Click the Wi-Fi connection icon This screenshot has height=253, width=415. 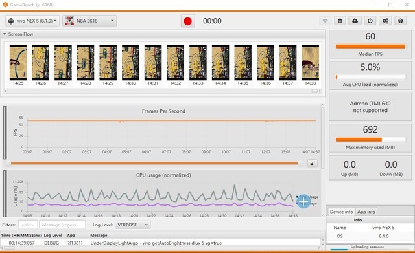[x=326, y=21]
